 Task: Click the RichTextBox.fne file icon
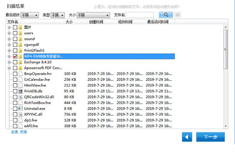[20, 103]
